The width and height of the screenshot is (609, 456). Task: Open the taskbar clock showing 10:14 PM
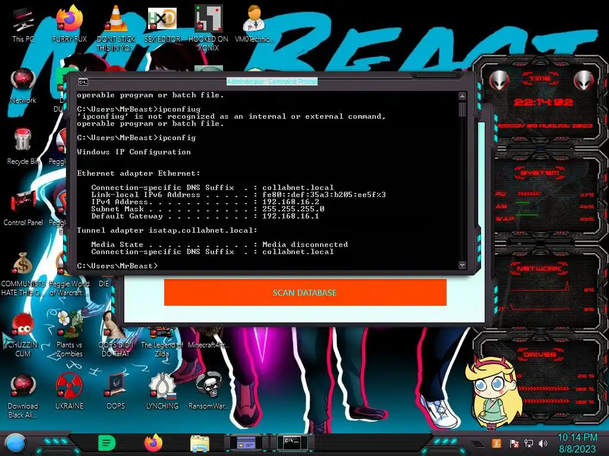(577, 443)
